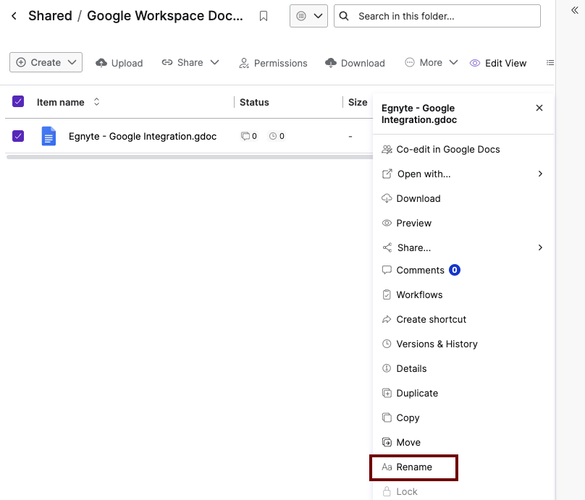Click the Google Docs file icon

tap(49, 136)
